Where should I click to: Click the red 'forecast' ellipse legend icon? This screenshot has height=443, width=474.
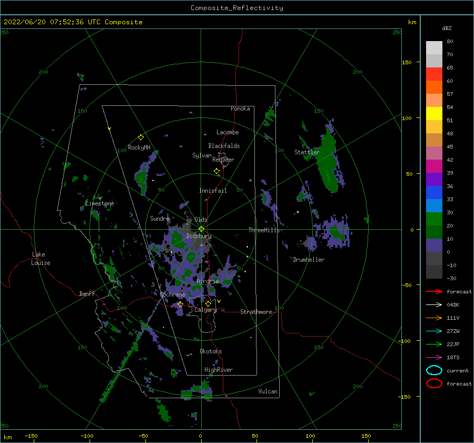point(434,383)
